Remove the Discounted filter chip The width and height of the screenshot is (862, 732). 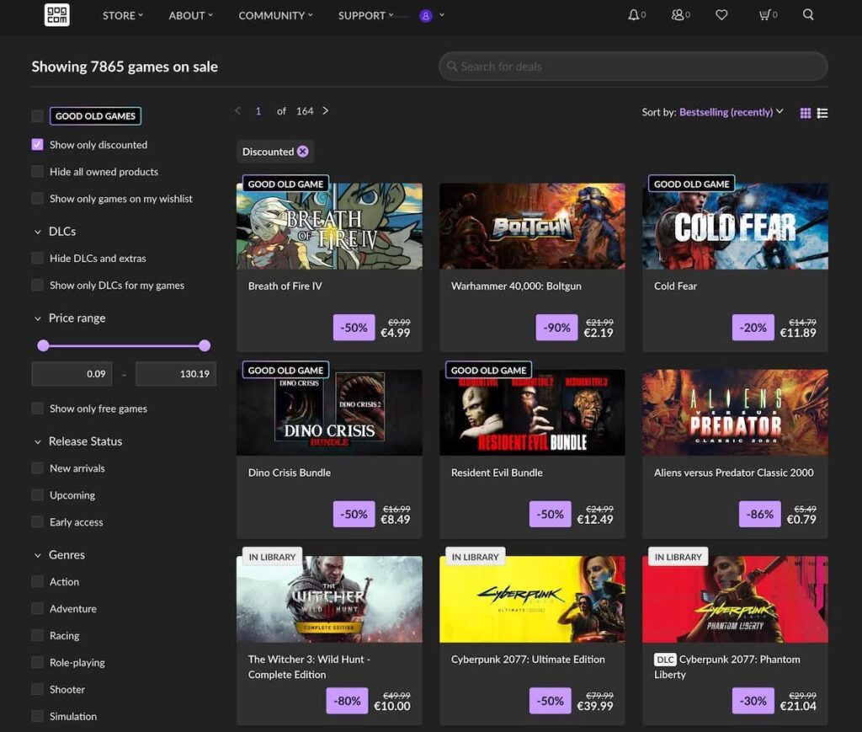pyautogui.click(x=301, y=152)
